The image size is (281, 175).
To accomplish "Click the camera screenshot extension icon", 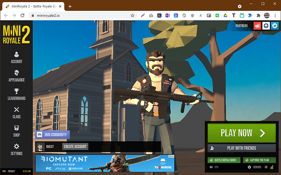I will point(151,16).
